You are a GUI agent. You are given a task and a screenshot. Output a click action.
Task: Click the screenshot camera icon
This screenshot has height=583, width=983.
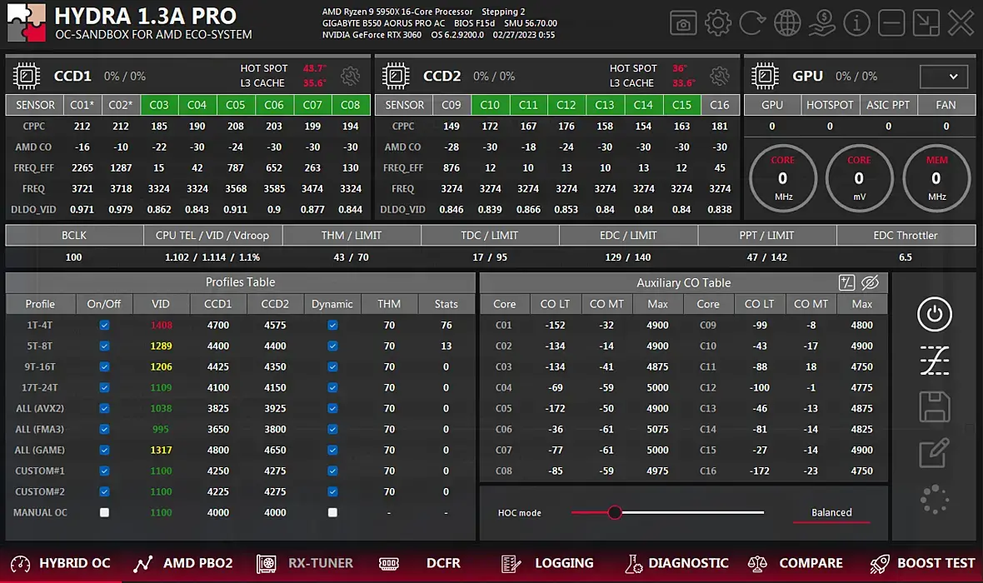pyautogui.click(x=683, y=24)
